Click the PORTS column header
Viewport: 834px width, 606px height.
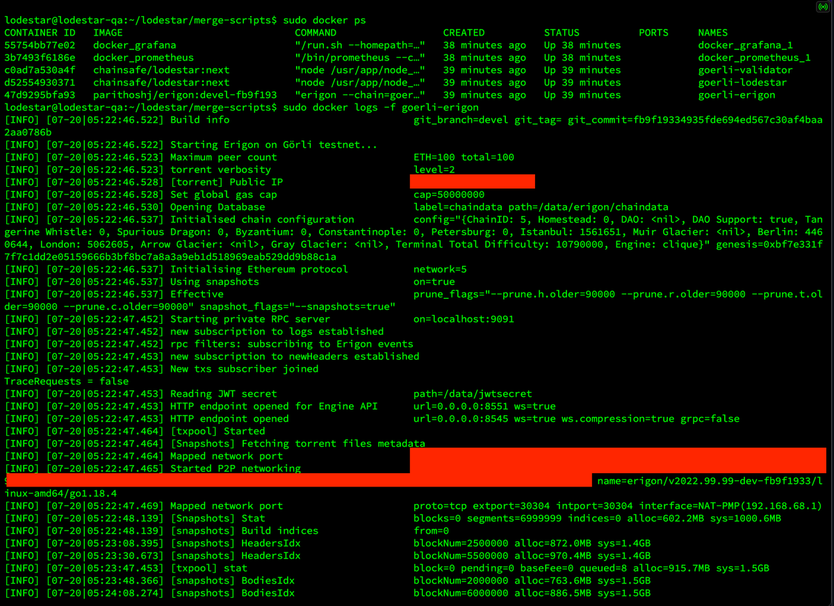654,33
